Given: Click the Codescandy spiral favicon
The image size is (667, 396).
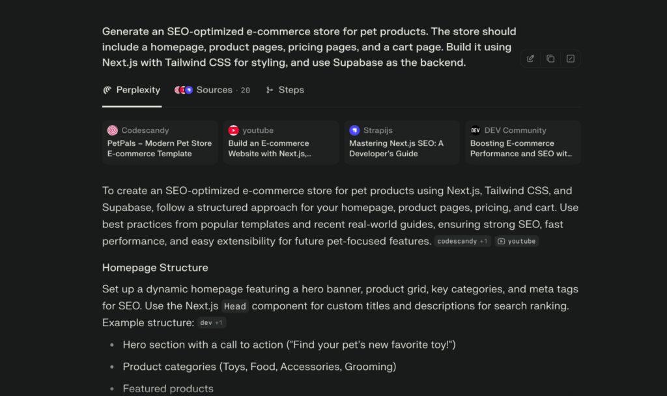Looking at the screenshot, I should [x=113, y=130].
